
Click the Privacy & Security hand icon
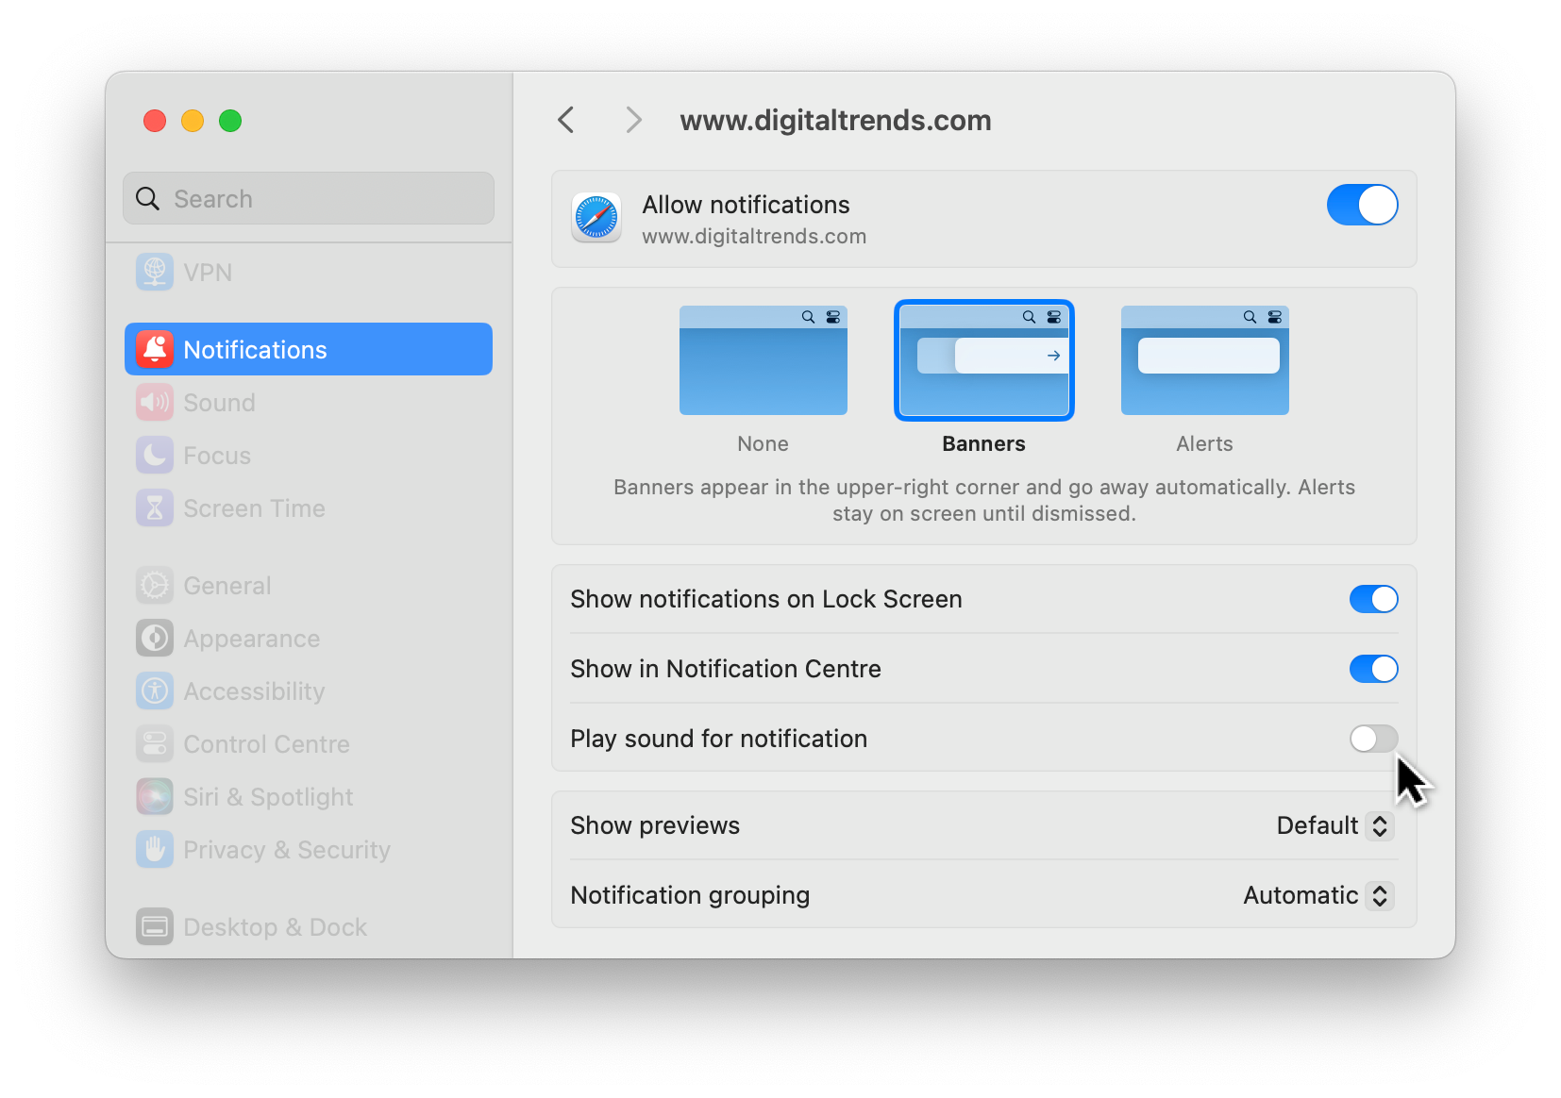tap(155, 850)
